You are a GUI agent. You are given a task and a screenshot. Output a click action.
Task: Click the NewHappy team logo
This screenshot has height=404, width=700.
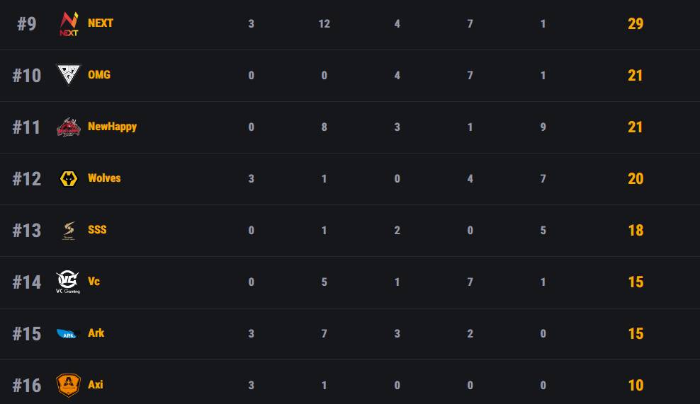(69, 127)
